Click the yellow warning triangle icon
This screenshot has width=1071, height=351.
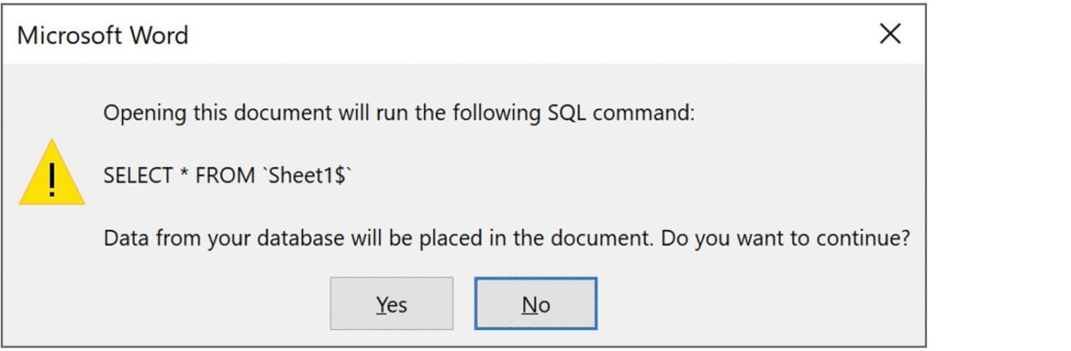(x=52, y=175)
